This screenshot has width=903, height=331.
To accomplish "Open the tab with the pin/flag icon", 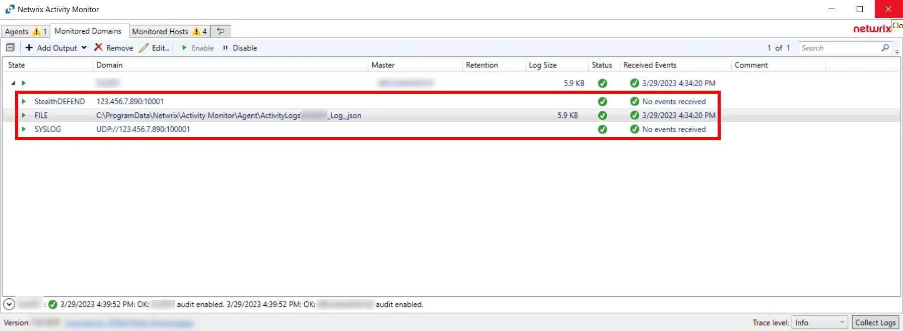I will click(x=221, y=31).
